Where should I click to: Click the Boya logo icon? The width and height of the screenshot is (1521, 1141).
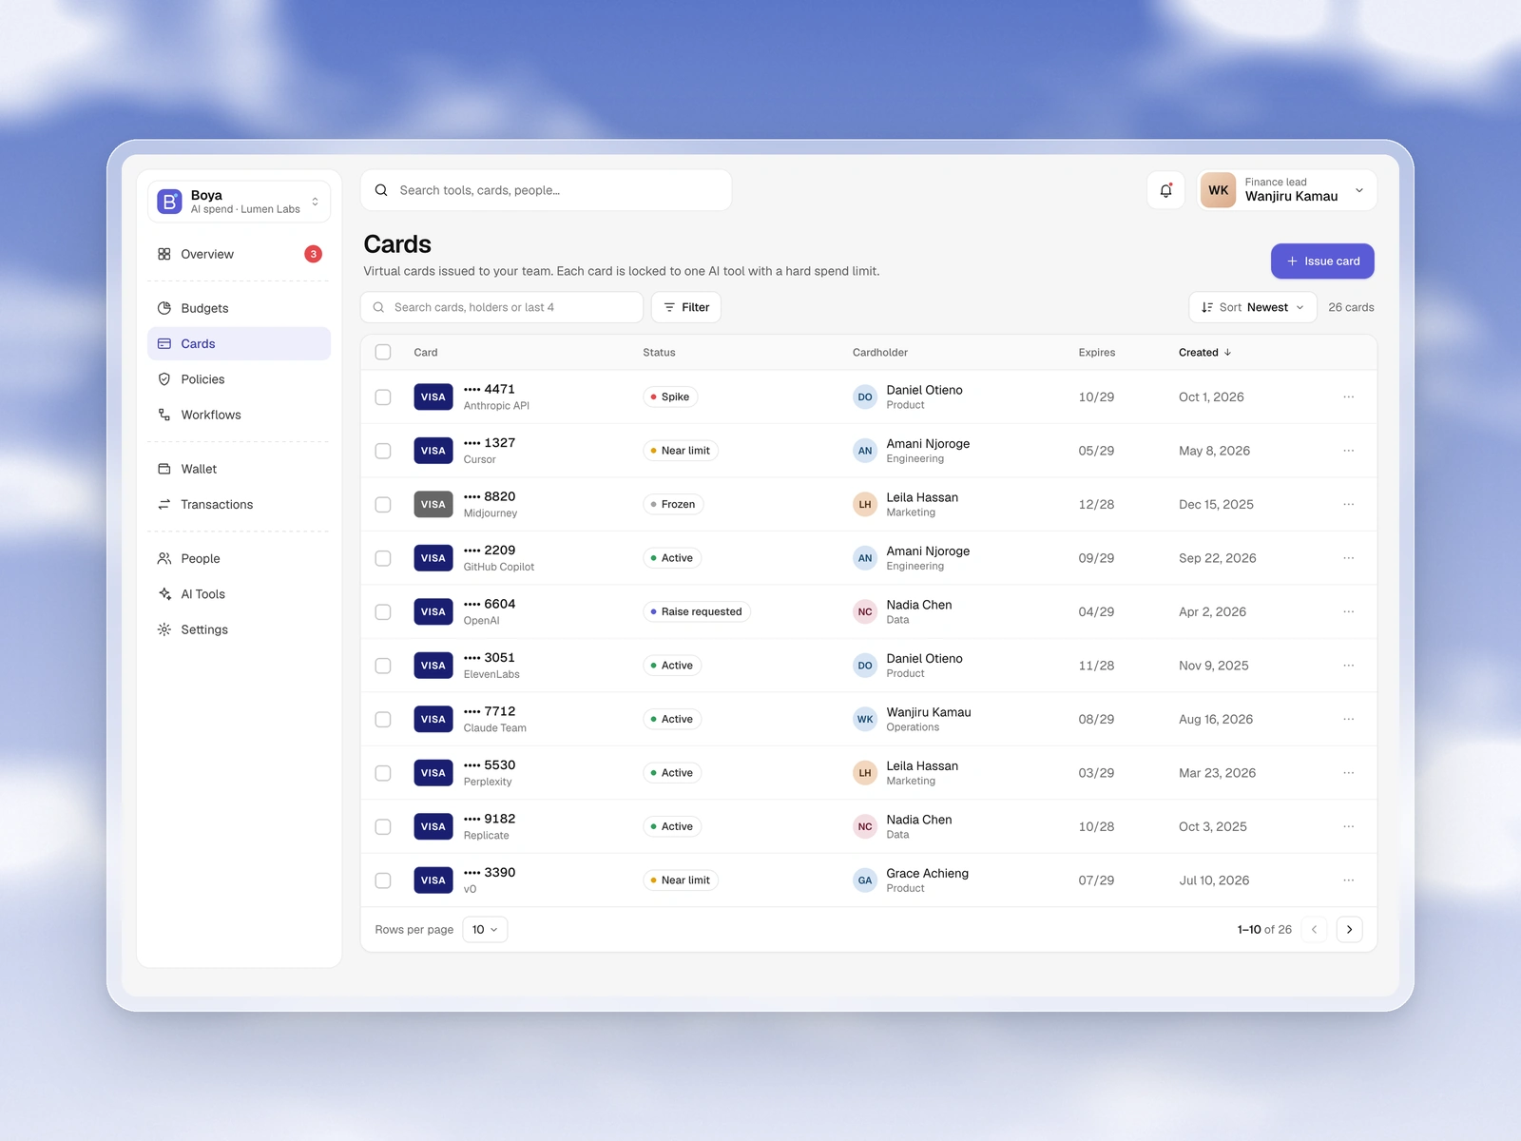coord(169,202)
